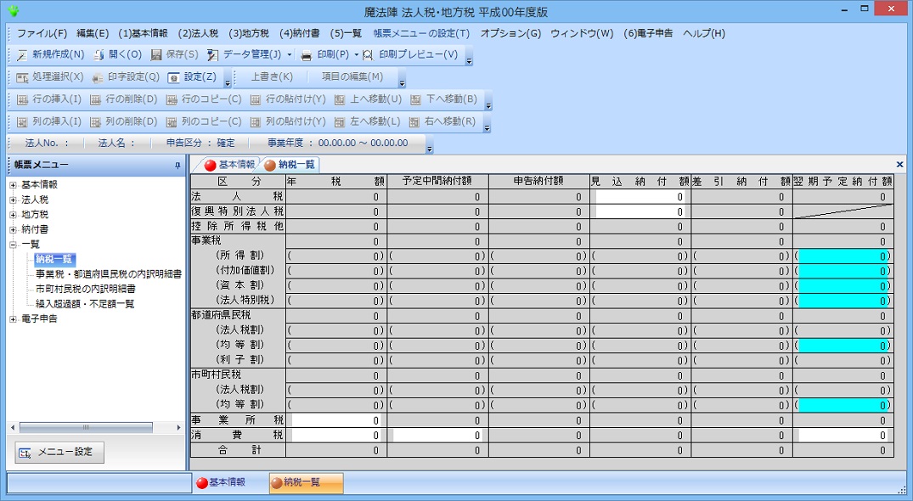913x501 pixels.
Task: Switch to the 基本情報 tab at top
Action: pos(229,165)
